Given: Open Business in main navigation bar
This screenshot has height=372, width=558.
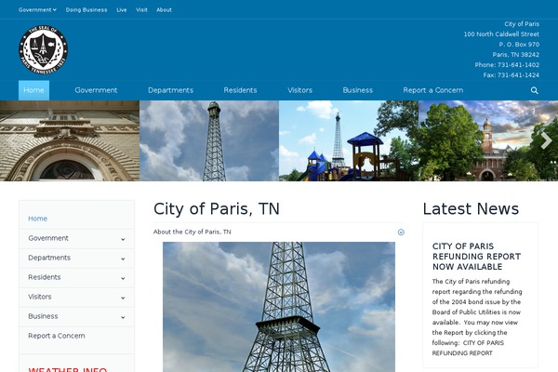Looking at the screenshot, I should tap(358, 90).
